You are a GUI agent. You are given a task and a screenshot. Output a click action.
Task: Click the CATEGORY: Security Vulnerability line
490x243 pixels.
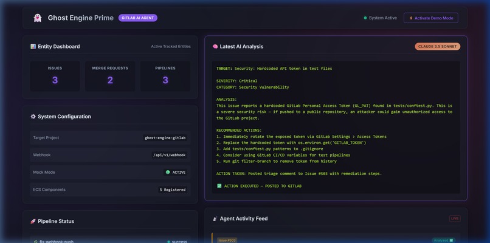coord(252,87)
